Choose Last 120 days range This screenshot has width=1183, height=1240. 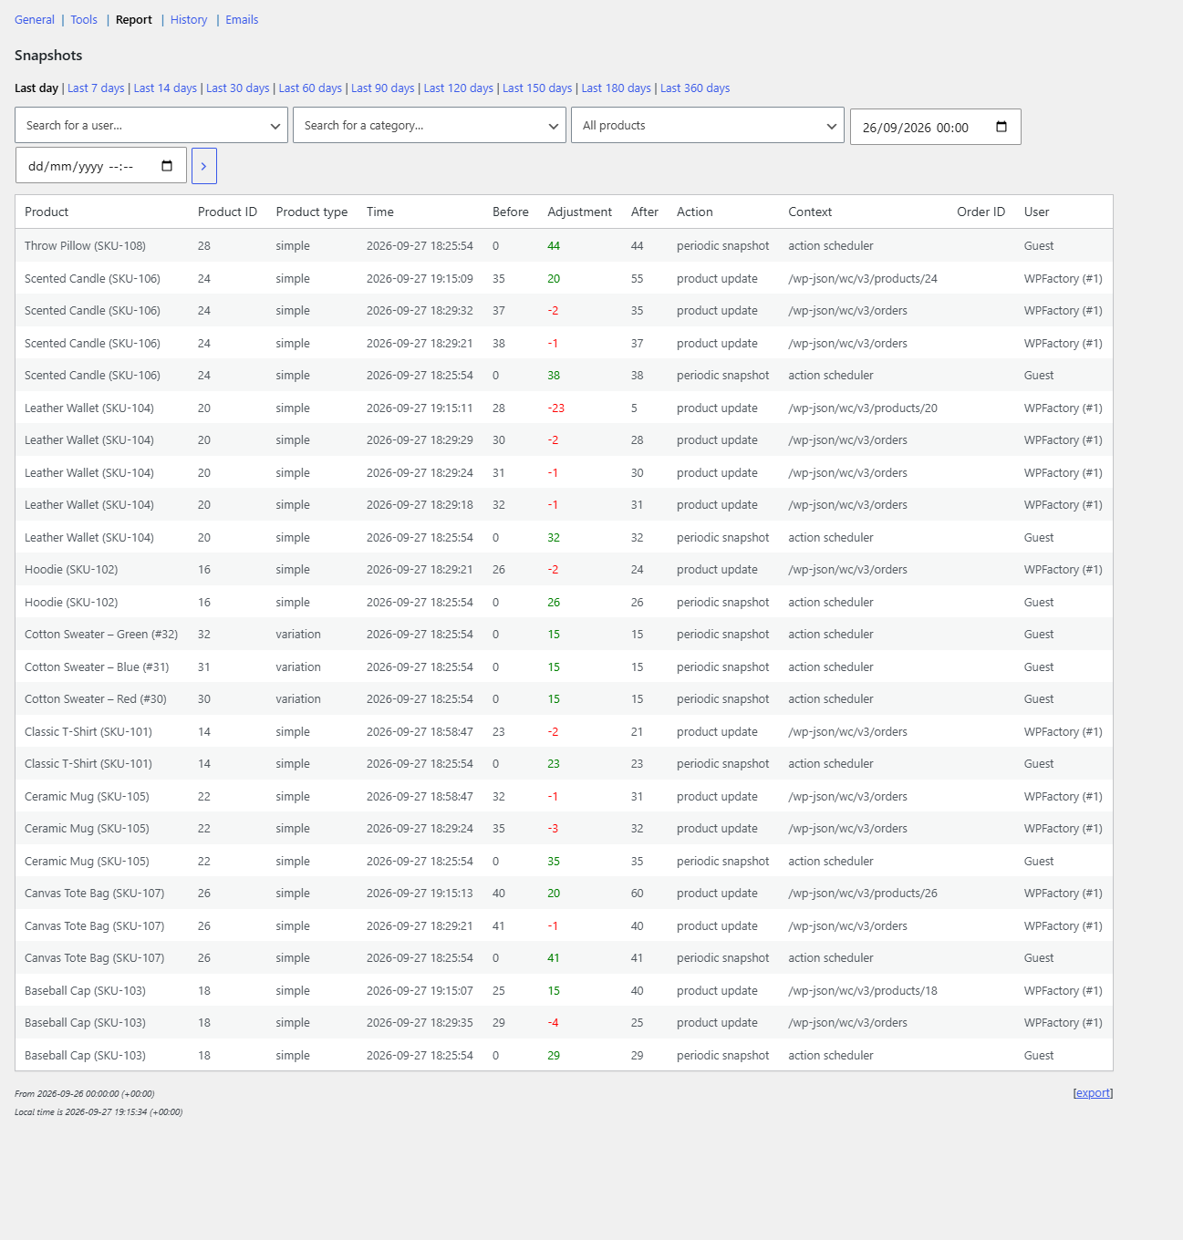click(x=459, y=88)
